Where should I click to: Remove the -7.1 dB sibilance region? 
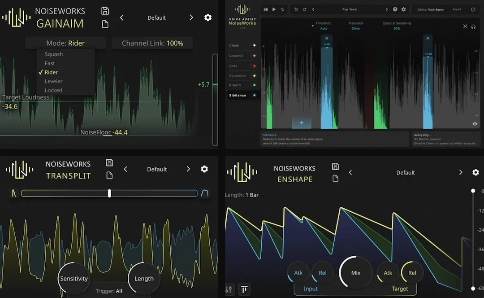tap(428, 38)
